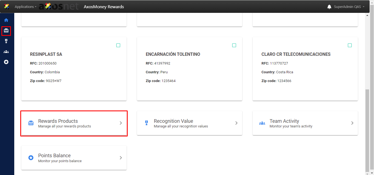
Task: Check the CLARO CR TELECOMUNICACIONES checkbox
Action: point(350,45)
